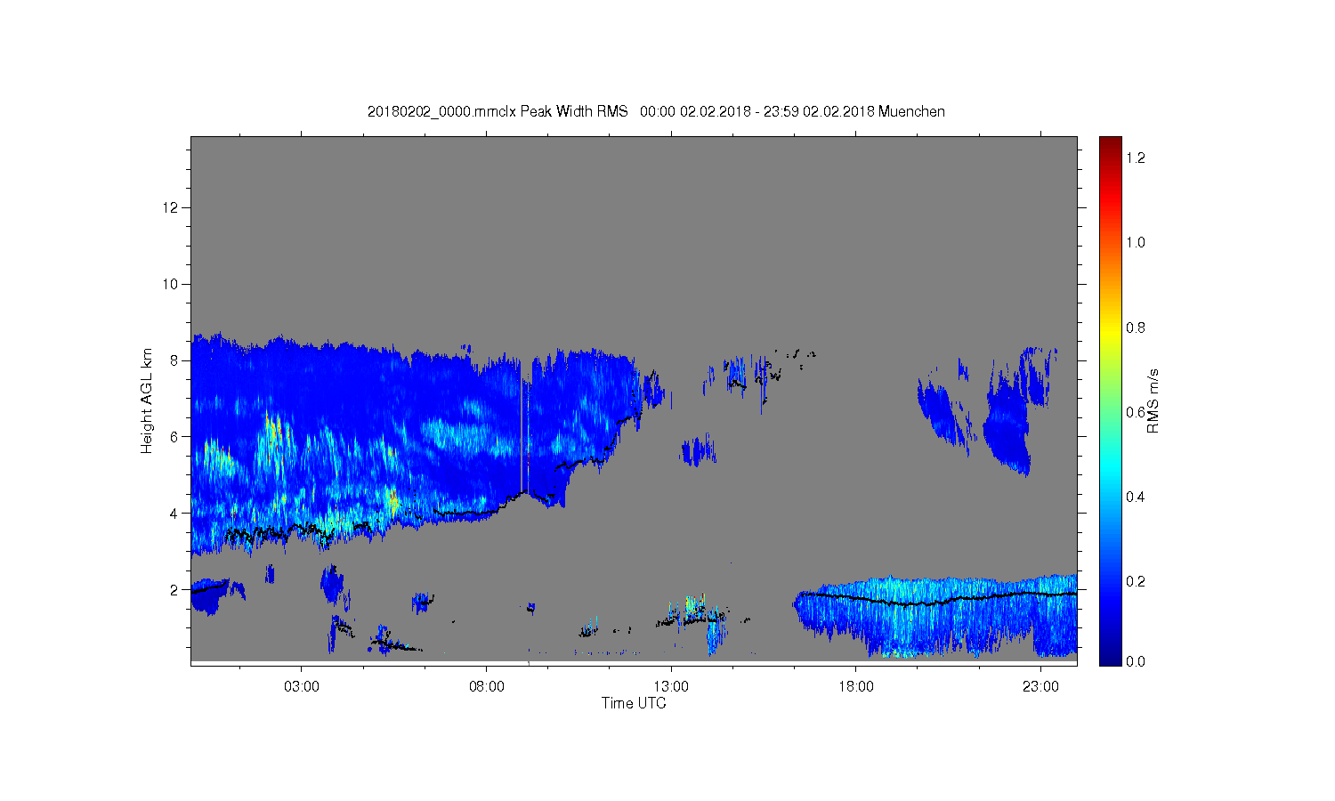Click the colorbar value 0.2
The image size is (1335, 801).
(1136, 581)
